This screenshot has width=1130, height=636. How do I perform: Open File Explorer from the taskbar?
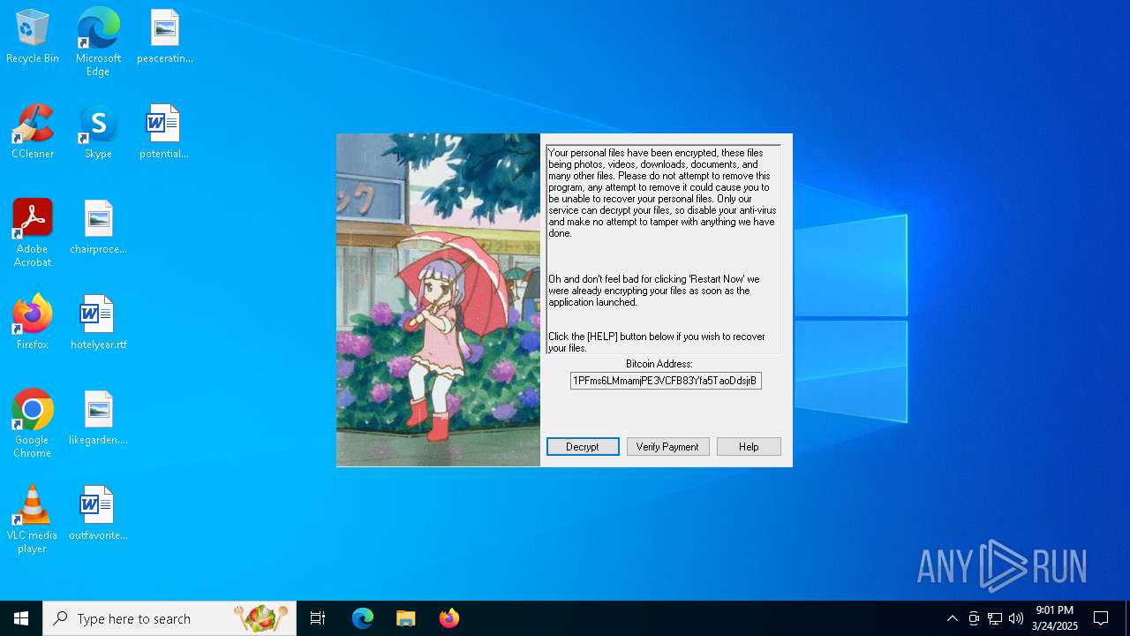[x=406, y=618]
